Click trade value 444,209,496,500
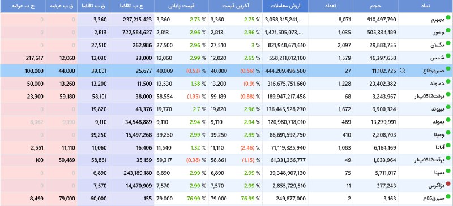Screen dimensions: 453x206 [x=285, y=71]
